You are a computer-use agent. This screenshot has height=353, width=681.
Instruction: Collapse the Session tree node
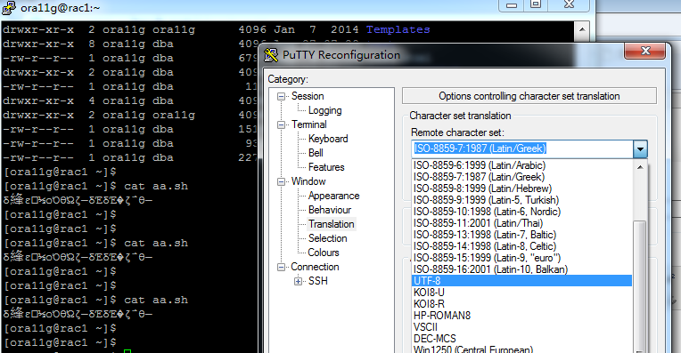tap(281, 96)
